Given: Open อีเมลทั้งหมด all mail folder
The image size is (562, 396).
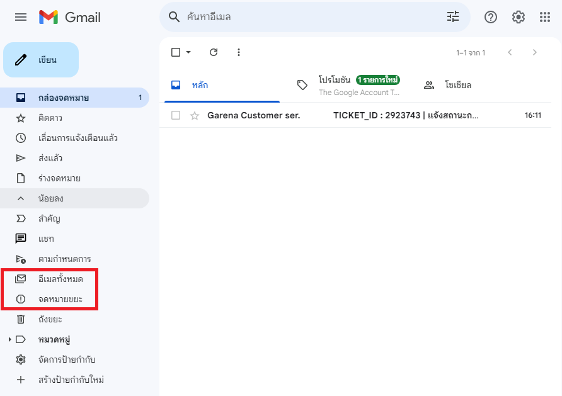Looking at the screenshot, I should (x=74, y=278).
